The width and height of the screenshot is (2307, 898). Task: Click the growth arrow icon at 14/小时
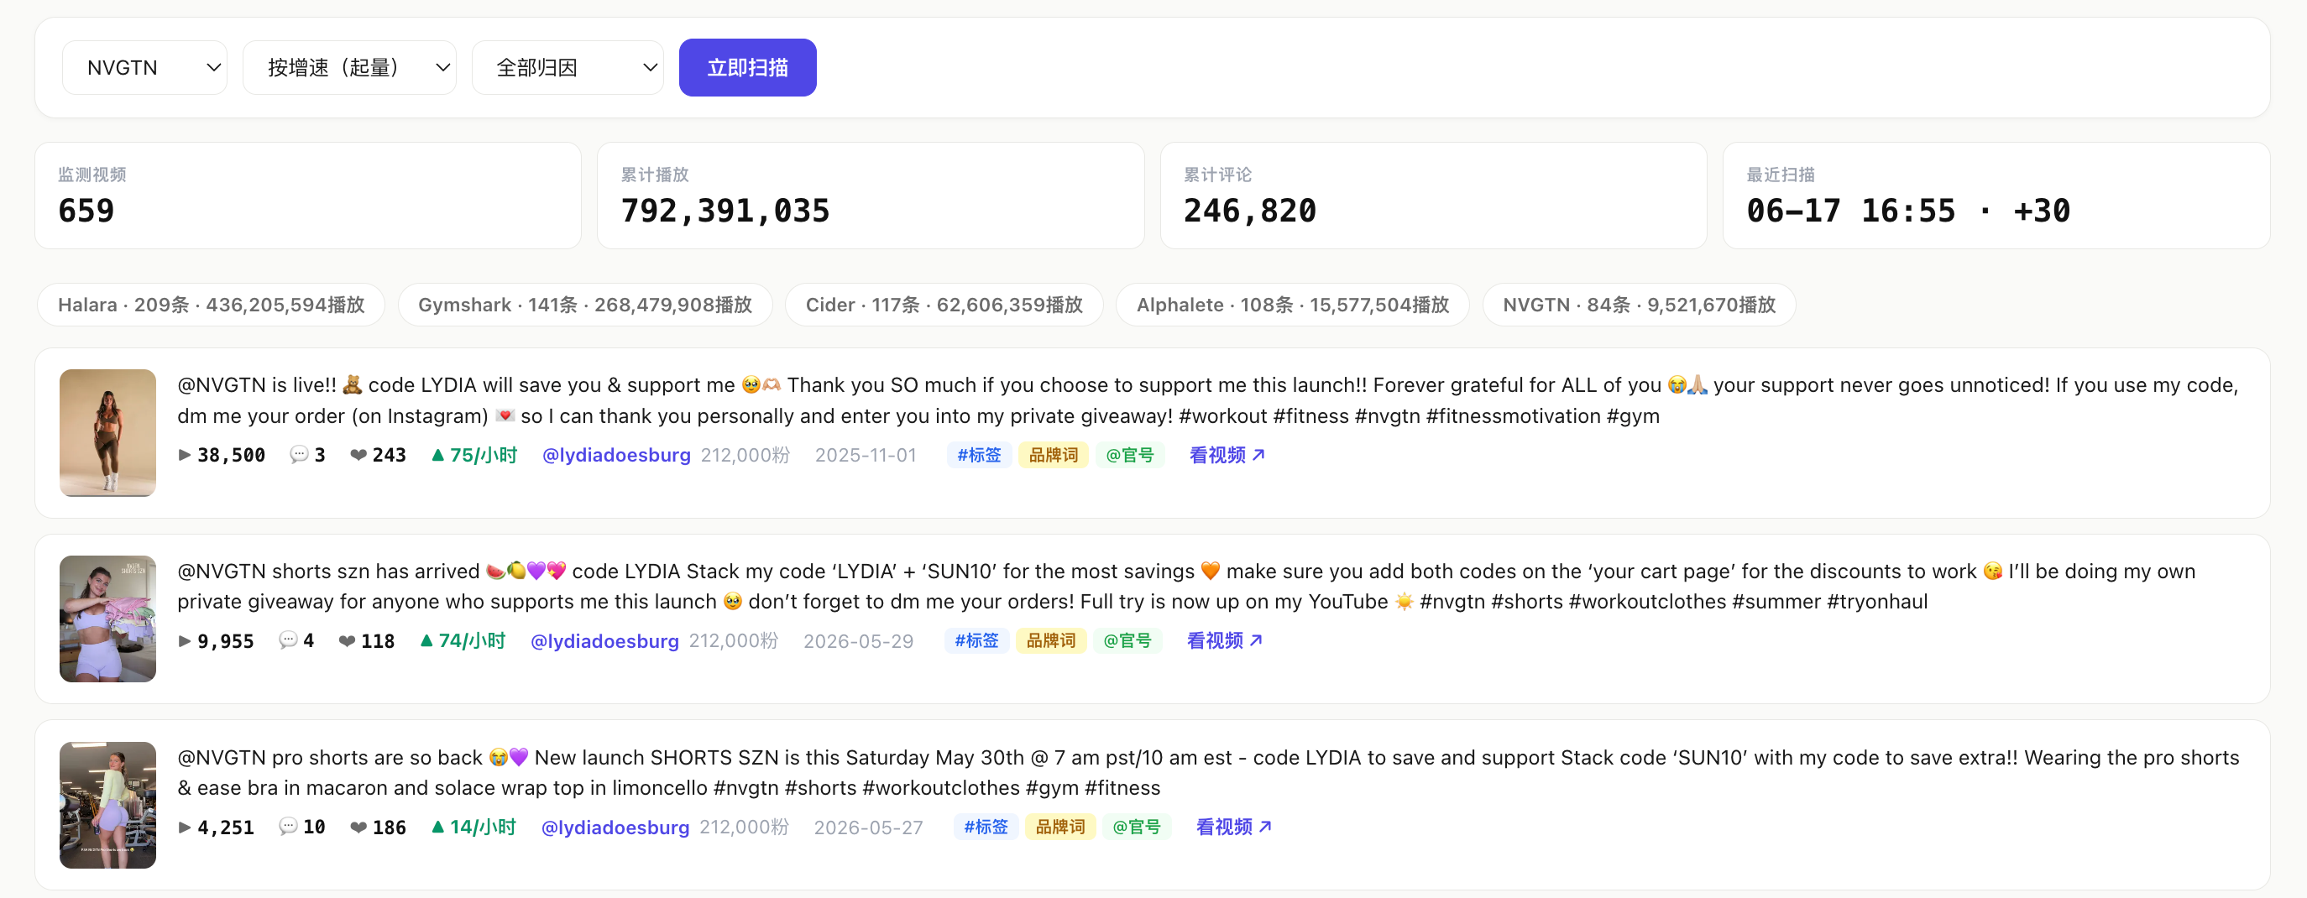click(438, 828)
